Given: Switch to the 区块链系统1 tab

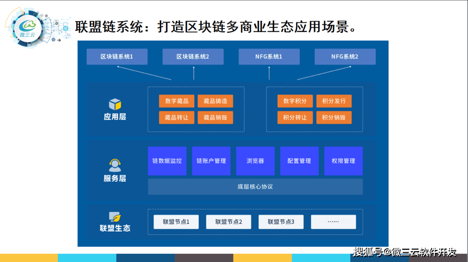Looking at the screenshot, I should 117,57.
